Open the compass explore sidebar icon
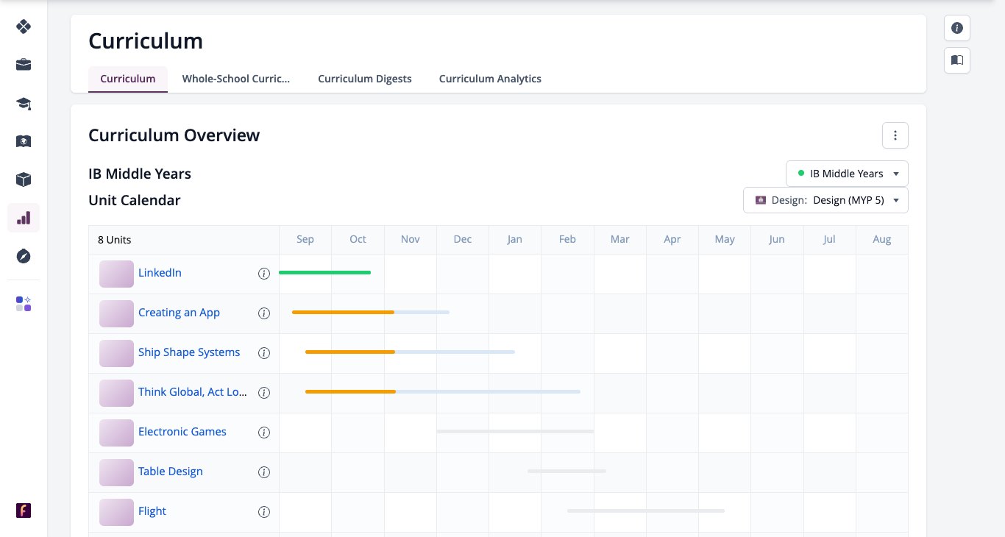The image size is (1005, 537). [24, 256]
